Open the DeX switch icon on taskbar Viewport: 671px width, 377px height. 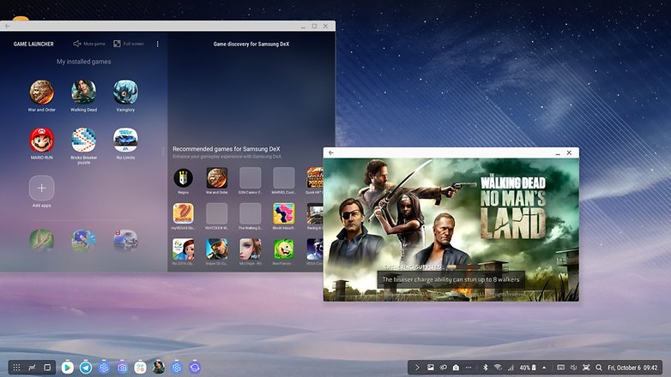(x=32, y=368)
